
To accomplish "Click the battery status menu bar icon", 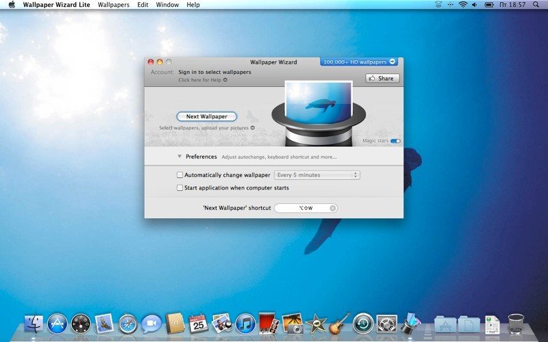I will coord(489,5).
